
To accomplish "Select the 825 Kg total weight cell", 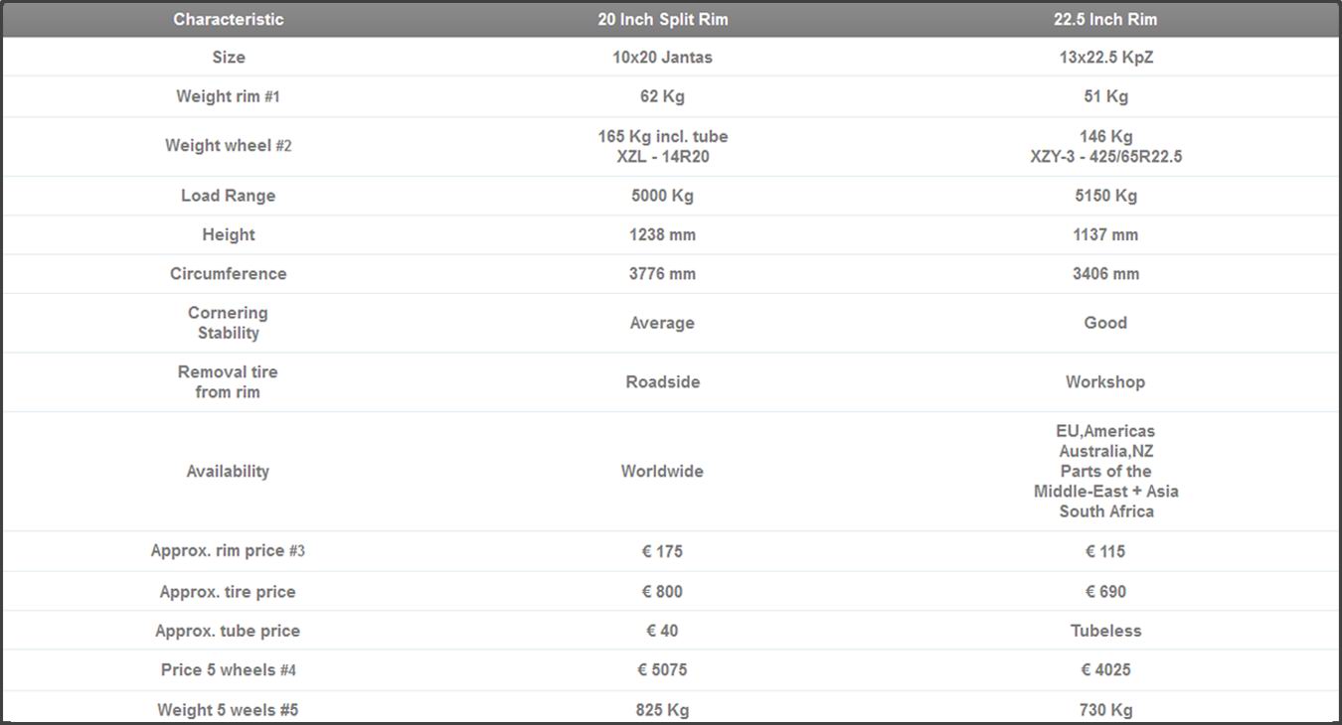I will pyautogui.click(x=662, y=710).
